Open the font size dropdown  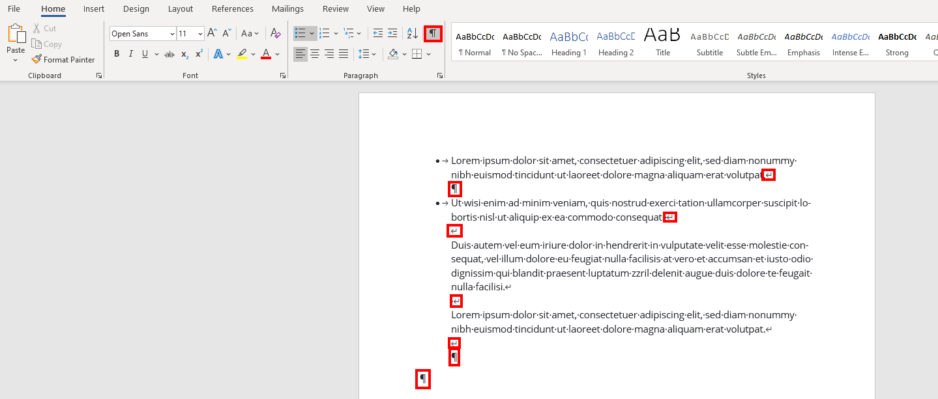click(x=200, y=34)
